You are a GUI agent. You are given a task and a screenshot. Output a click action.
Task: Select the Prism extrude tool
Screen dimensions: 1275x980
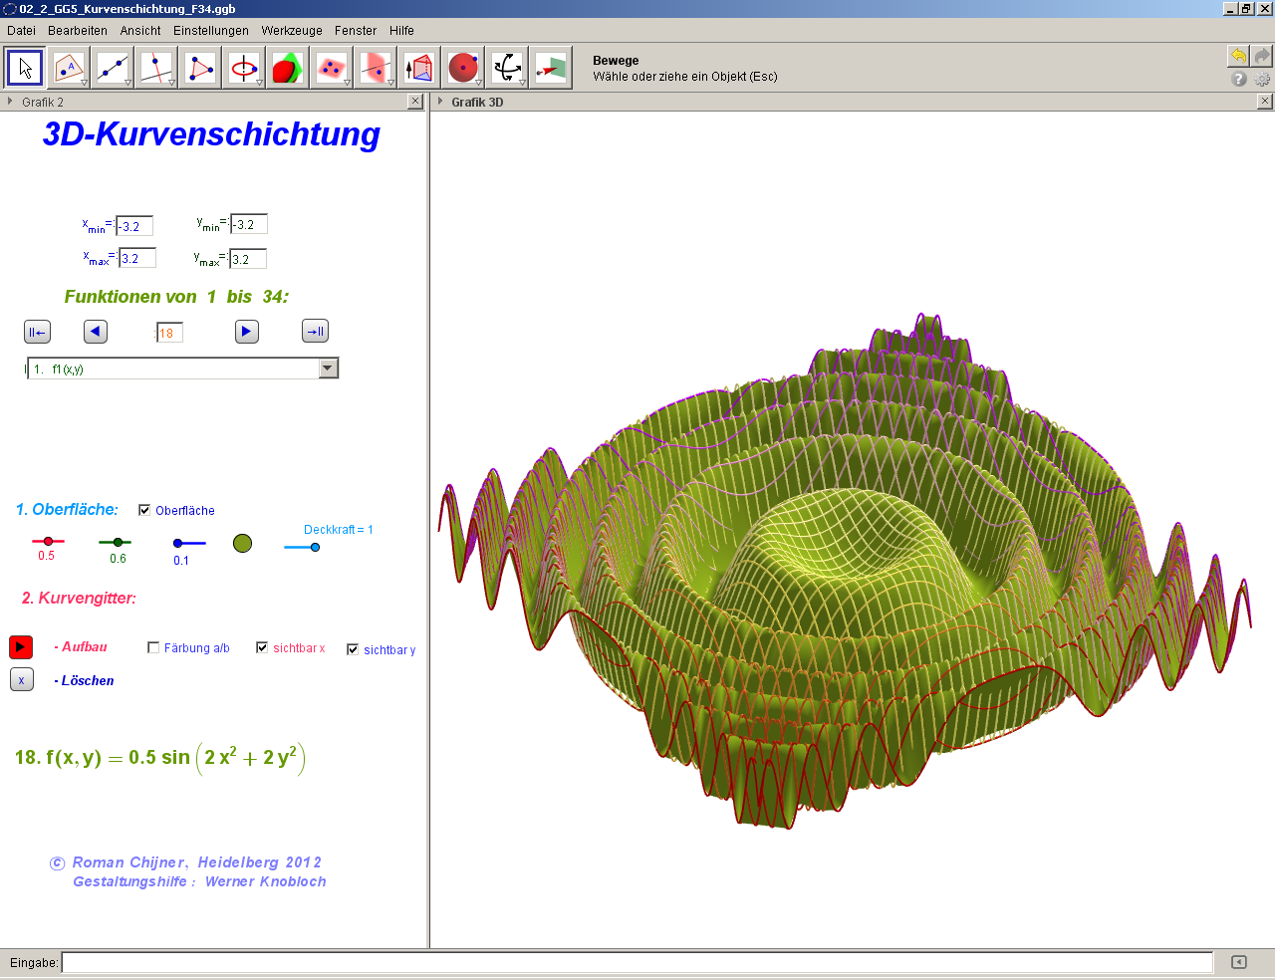click(419, 68)
